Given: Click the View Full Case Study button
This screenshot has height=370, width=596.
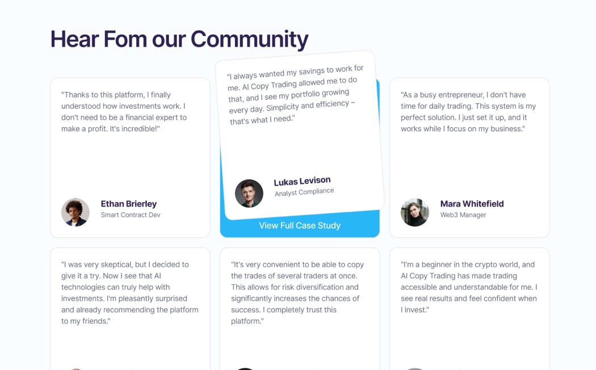Looking at the screenshot, I should tap(299, 225).
